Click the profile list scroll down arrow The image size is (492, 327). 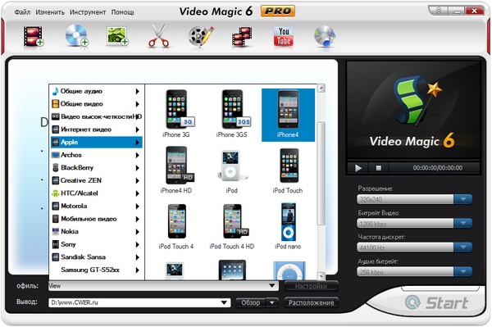(x=321, y=276)
